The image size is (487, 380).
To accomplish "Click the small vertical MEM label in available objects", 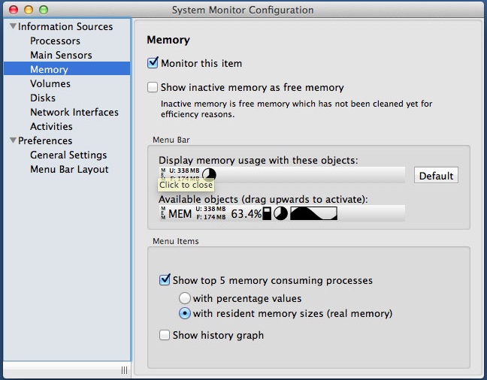I will [x=162, y=213].
